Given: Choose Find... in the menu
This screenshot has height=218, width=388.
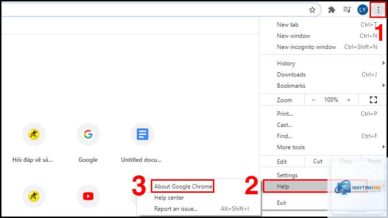Looking at the screenshot, I should (323, 136).
